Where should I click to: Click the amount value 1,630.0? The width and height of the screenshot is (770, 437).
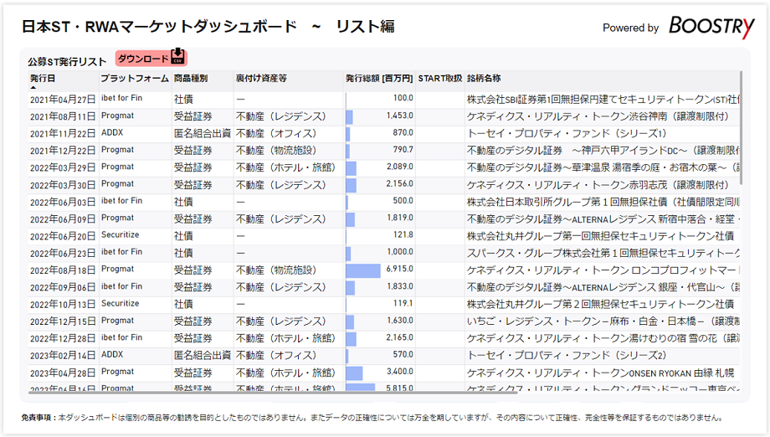(400, 320)
